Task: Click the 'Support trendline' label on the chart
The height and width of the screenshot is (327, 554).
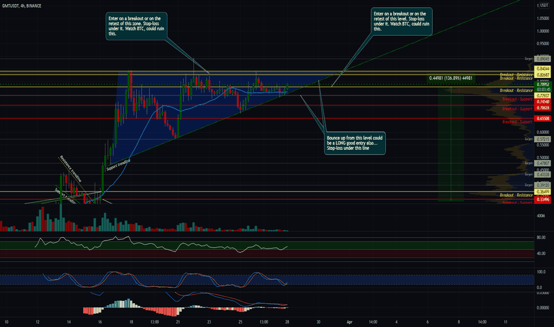Action: tap(118, 165)
